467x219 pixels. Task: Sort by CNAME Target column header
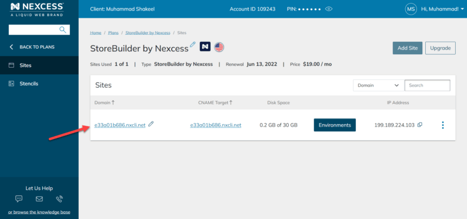click(215, 102)
